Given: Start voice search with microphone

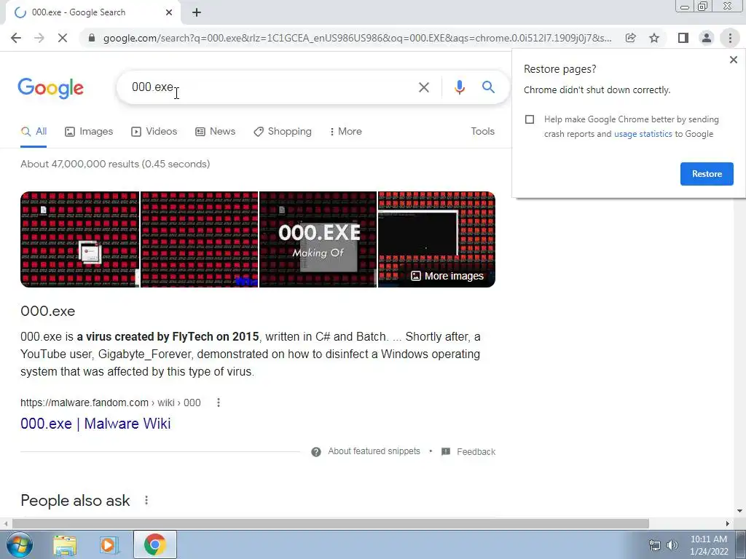Looking at the screenshot, I should tap(459, 87).
